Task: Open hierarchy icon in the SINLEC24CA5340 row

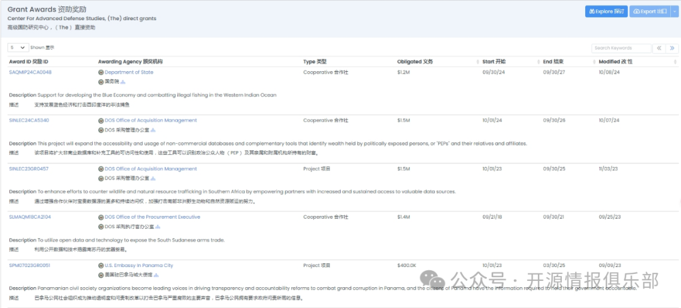Action: click(153, 130)
